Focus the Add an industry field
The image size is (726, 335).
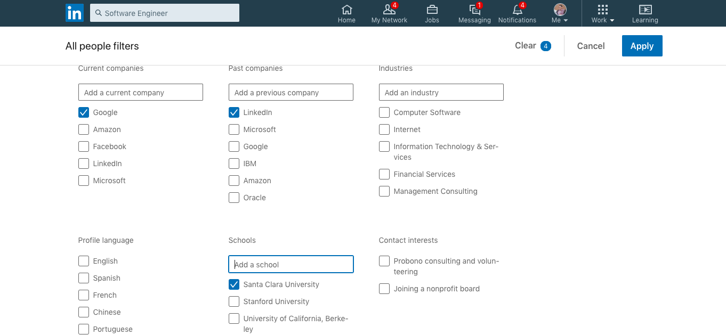[441, 92]
